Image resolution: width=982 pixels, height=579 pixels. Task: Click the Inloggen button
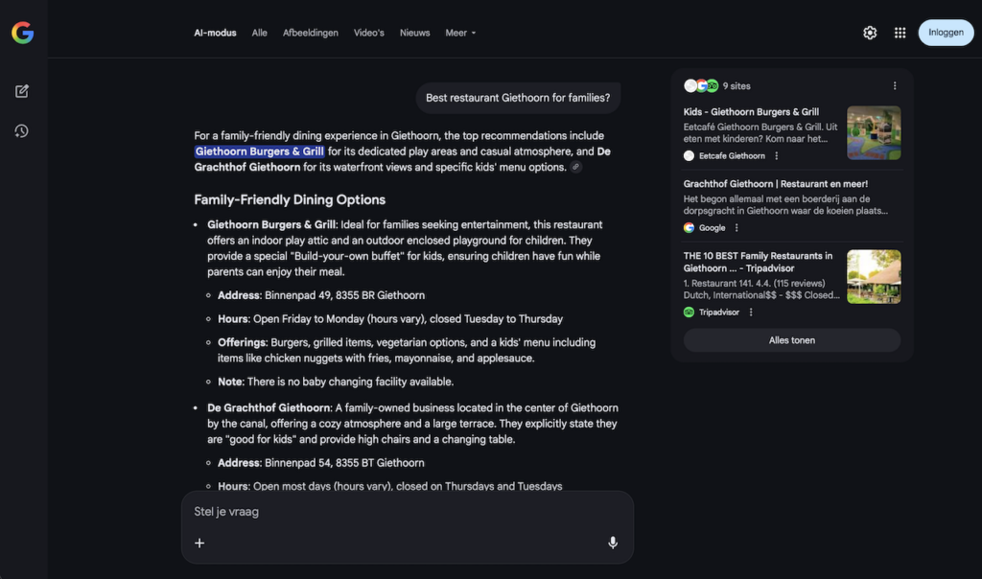(x=946, y=33)
